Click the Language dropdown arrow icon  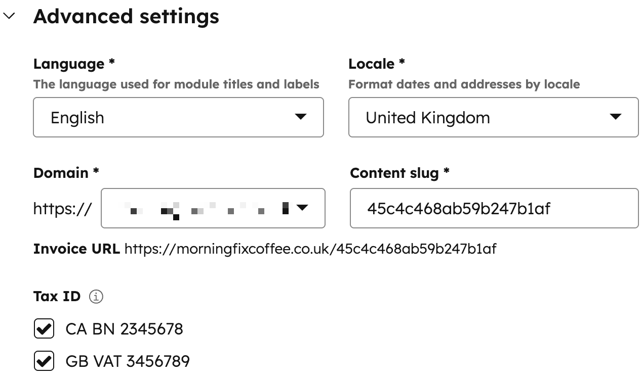point(300,117)
